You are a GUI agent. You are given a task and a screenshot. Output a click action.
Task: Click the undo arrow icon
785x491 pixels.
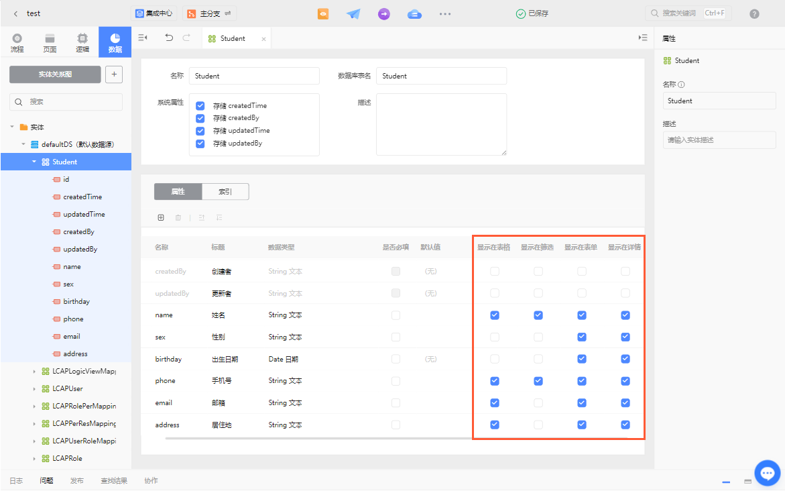169,38
